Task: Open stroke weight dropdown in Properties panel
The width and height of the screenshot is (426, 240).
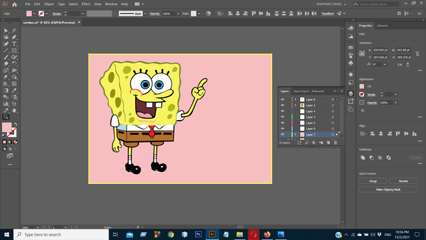Action: pyautogui.click(x=395, y=95)
